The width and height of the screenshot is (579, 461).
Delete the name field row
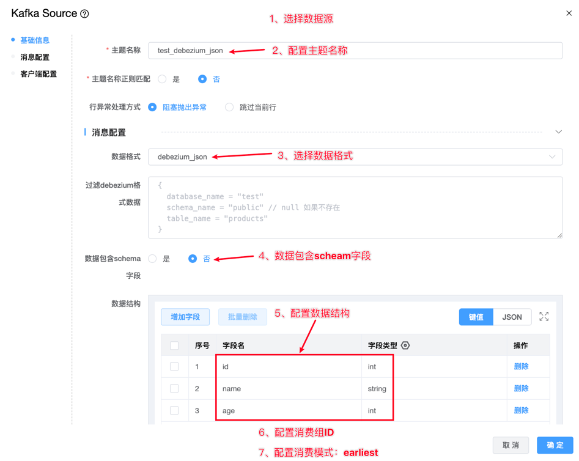[x=521, y=389]
